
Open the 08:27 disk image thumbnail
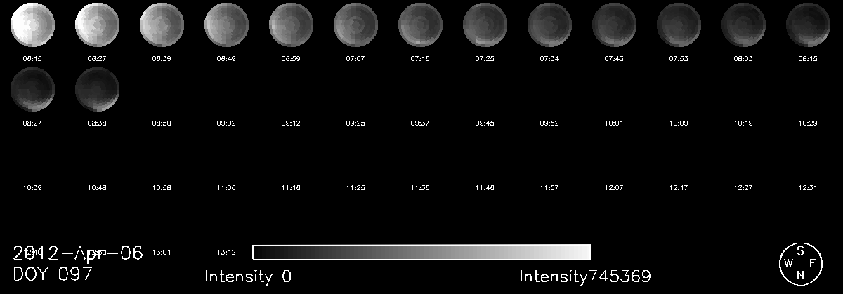point(32,88)
